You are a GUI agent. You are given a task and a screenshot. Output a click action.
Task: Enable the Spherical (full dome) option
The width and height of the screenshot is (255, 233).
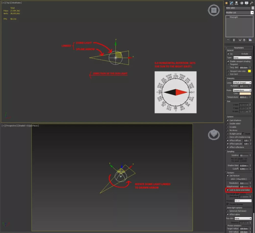[228, 211]
